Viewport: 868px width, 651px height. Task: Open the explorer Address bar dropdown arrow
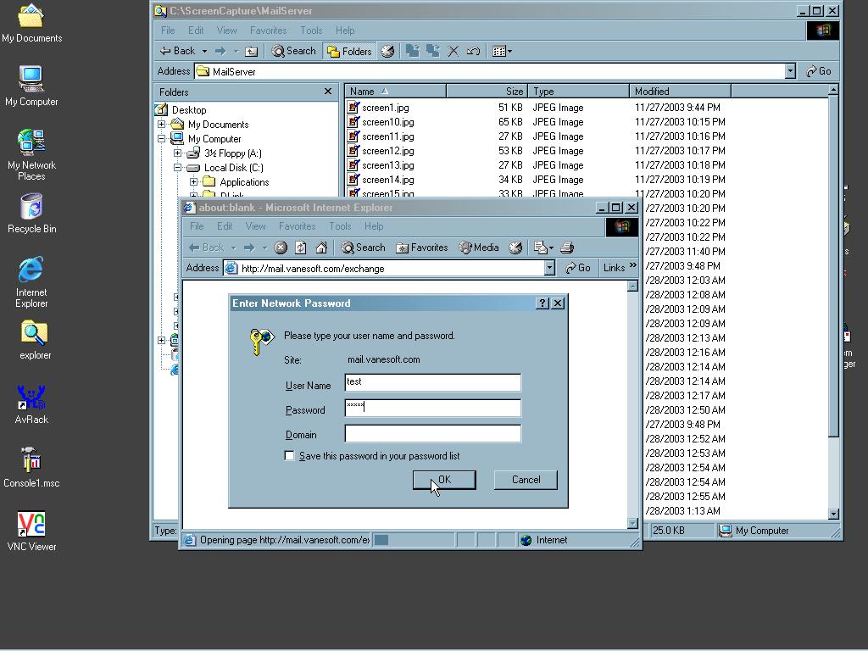[791, 71]
